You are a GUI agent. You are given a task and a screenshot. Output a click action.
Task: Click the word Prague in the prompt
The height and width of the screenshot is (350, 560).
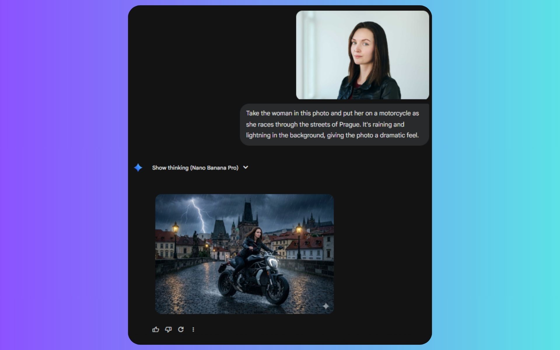[350, 124]
